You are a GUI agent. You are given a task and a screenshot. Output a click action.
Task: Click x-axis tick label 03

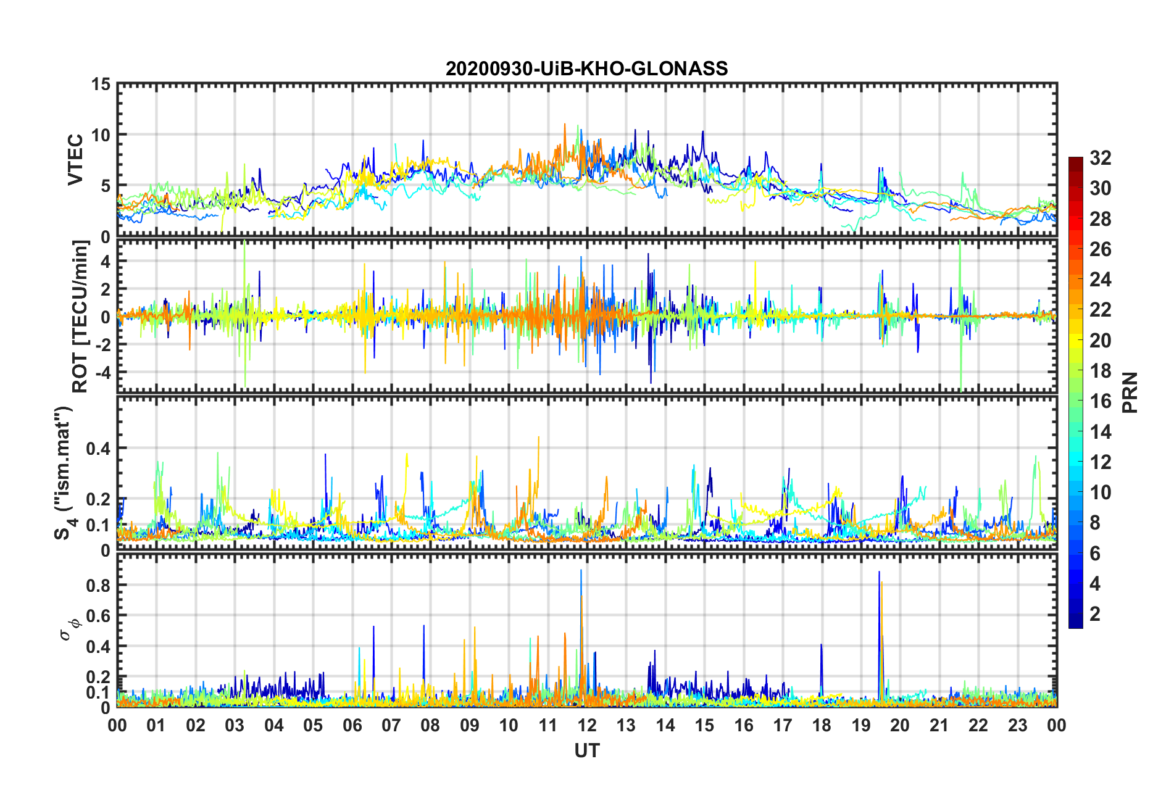point(235,725)
